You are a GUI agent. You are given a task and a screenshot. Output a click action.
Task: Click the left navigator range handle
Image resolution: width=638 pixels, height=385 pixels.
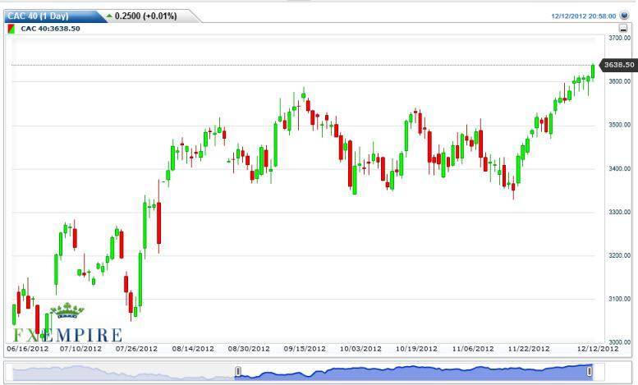(x=238, y=372)
